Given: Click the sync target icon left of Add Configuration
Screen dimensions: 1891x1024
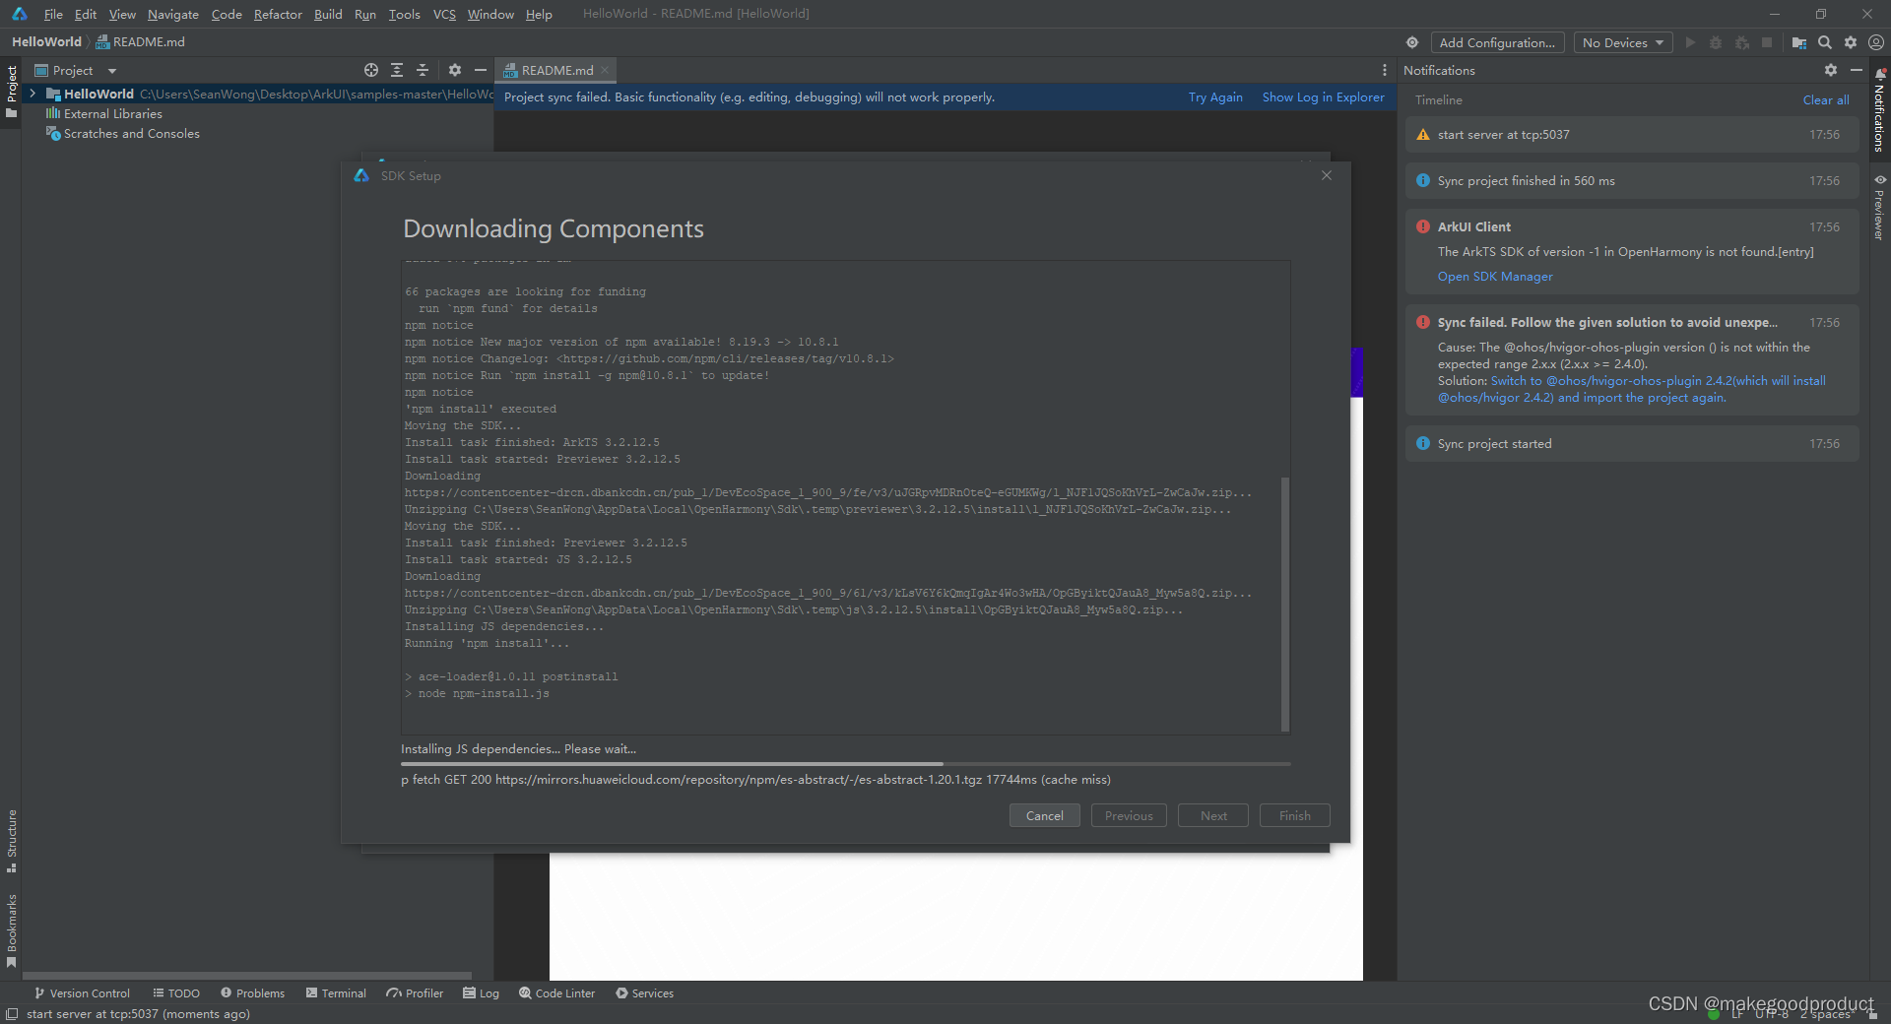Looking at the screenshot, I should click(x=1412, y=42).
